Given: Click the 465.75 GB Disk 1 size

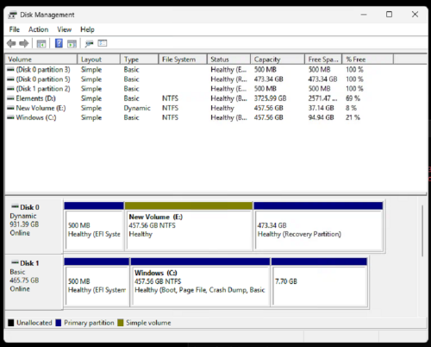Looking at the screenshot, I should [x=24, y=281].
